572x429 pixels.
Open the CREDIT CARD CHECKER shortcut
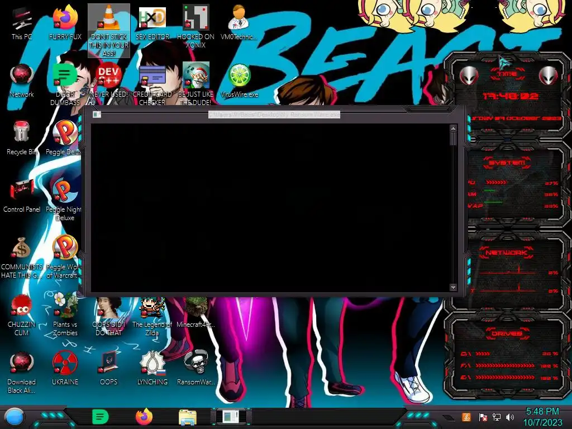point(152,85)
